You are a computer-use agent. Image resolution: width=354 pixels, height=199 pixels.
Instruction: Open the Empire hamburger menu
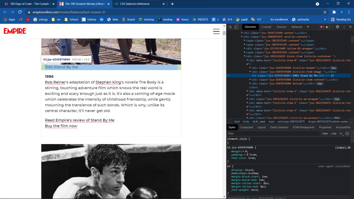(x=216, y=31)
